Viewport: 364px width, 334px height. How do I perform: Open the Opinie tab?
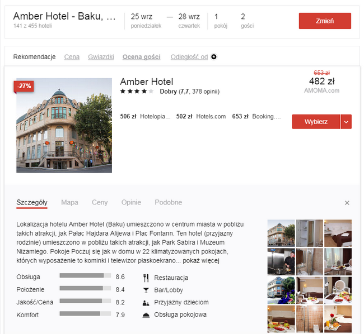[131, 202]
